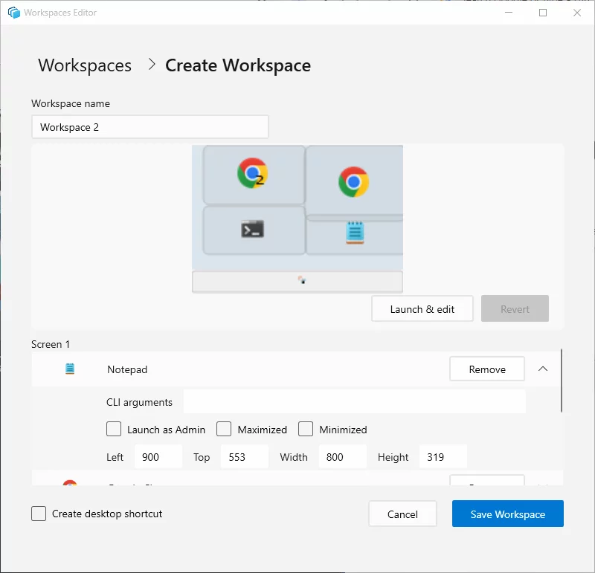Image resolution: width=595 pixels, height=573 pixels.
Task: Collapse the Notepad app details
Action: (543, 369)
